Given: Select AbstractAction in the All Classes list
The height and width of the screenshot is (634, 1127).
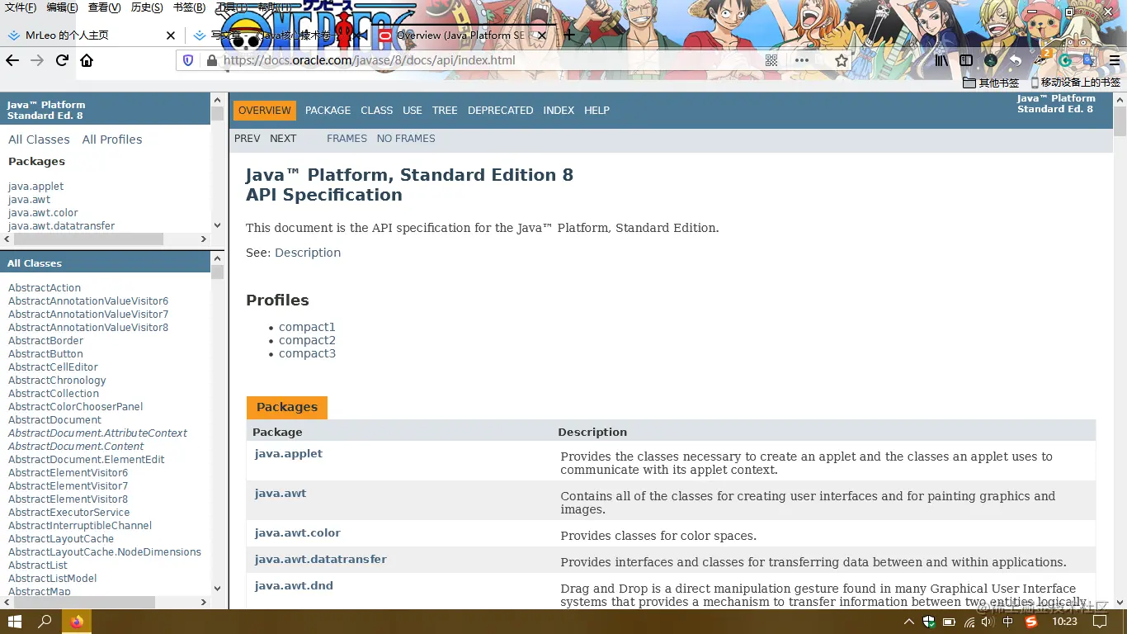Looking at the screenshot, I should point(44,287).
